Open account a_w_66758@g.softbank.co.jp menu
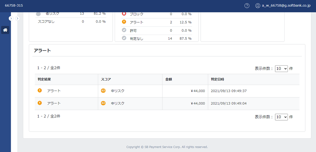The width and height of the screenshot is (316, 152). (x=286, y=6)
